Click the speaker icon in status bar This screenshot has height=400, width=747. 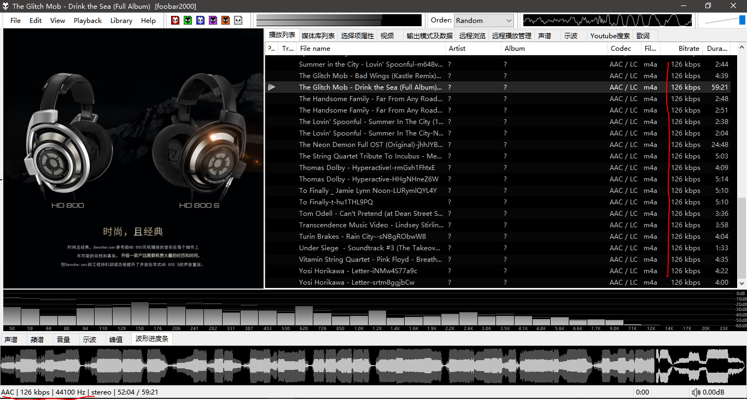tap(696, 392)
